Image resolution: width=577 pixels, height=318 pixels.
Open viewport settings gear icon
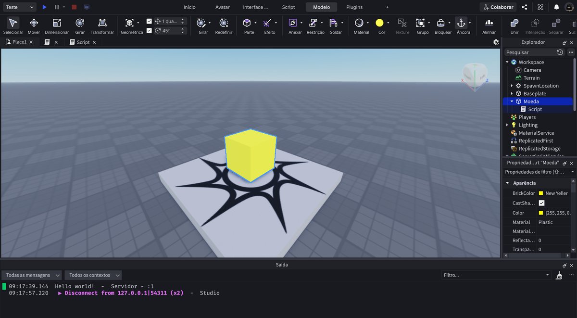click(x=496, y=42)
